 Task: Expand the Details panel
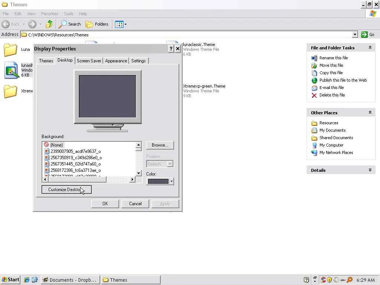click(370, 170)
